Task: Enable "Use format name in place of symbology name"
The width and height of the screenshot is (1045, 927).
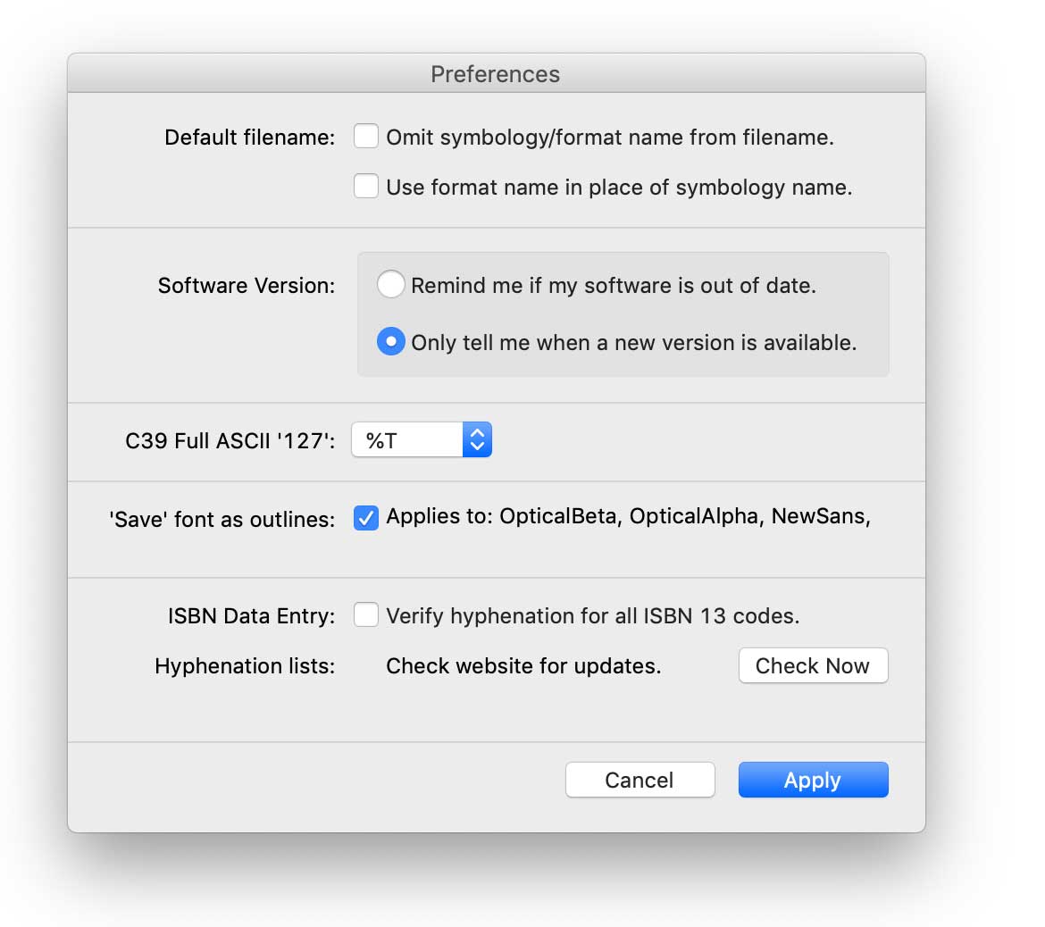Action: (366, 187)
